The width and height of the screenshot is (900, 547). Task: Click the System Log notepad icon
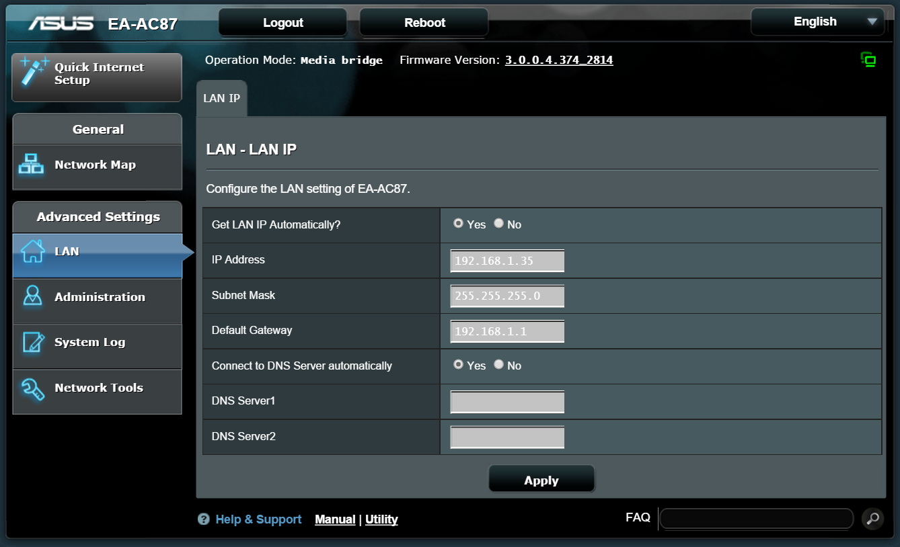coord(33,342)
